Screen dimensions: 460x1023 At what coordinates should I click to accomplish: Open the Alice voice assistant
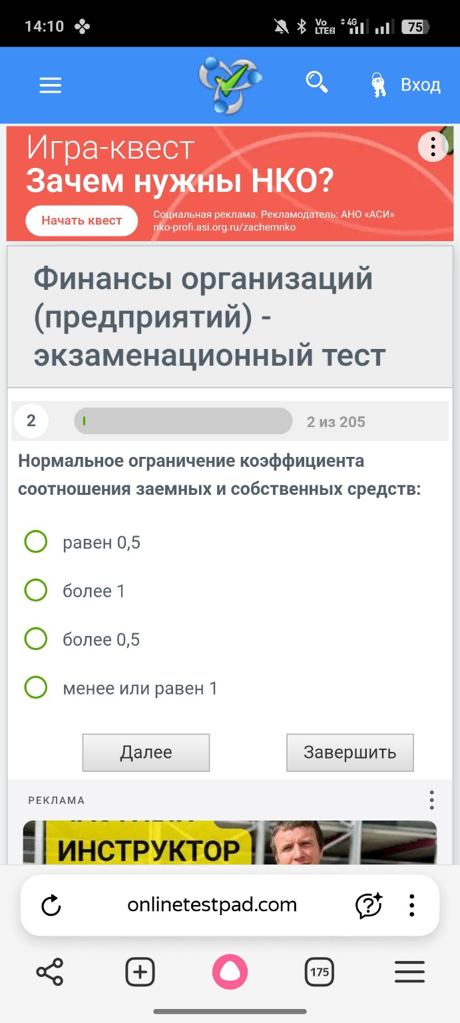click(x=230, y=972)
